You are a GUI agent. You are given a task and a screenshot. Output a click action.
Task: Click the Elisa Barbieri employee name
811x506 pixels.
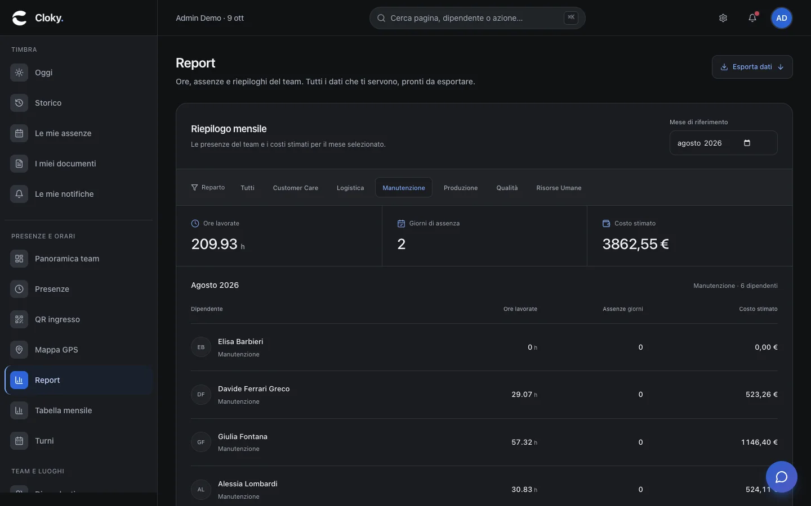click(x=240, y=342)
